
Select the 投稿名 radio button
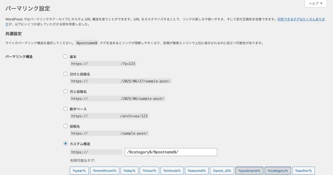point(65,126)
